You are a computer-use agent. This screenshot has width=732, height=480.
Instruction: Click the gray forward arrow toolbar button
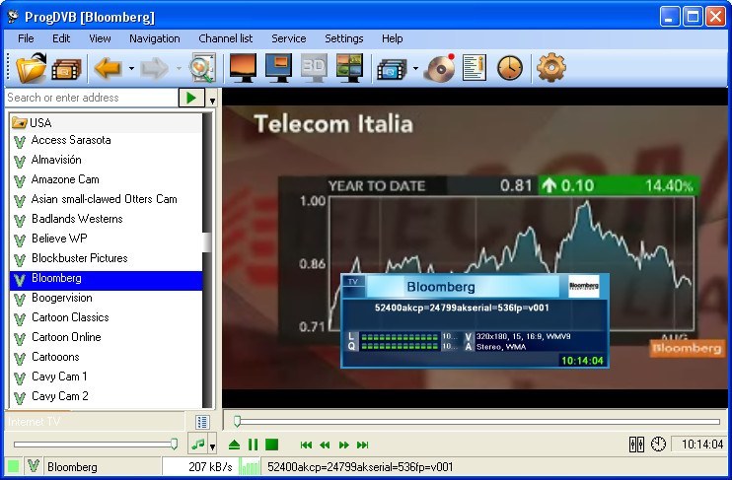(x=154, y=68)
